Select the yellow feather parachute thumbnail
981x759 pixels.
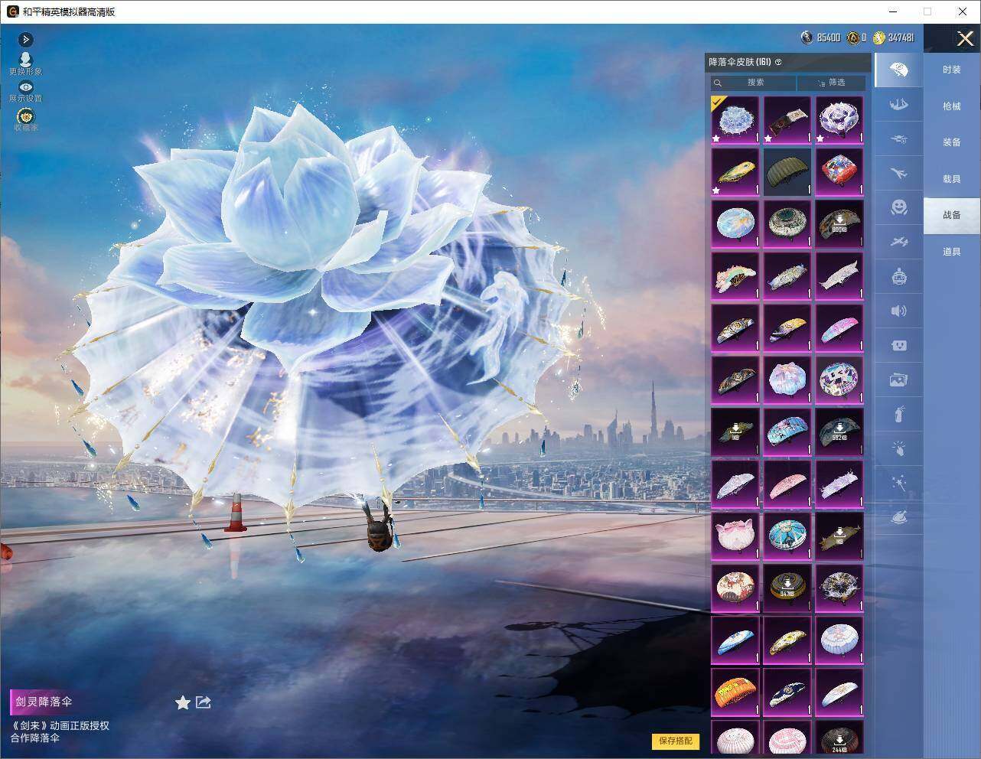click(x=735, y=172)
